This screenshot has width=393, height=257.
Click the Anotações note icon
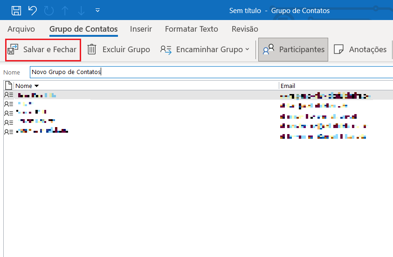[338, 49]
